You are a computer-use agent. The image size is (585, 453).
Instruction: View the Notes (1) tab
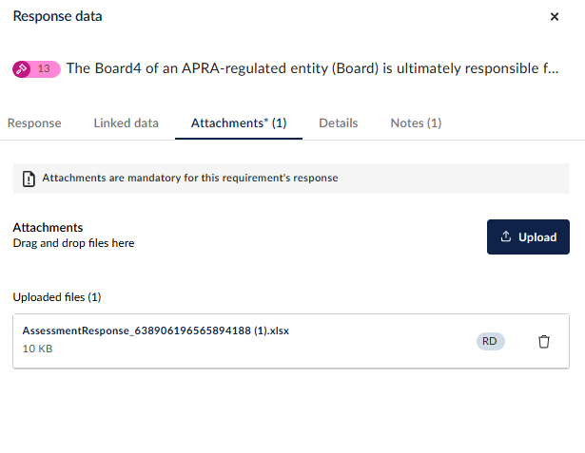pos(416,123)
